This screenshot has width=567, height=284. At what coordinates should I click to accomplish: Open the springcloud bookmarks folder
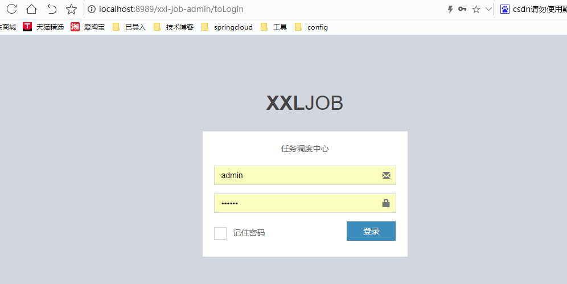click(x=227, y=27)
